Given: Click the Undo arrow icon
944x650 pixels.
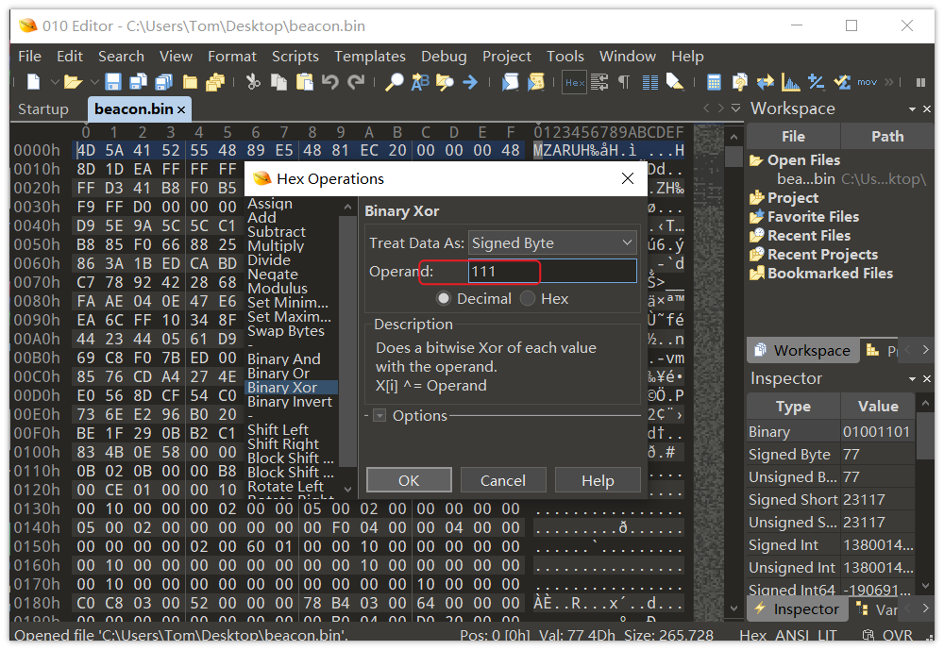Looking at the screenshot, I should (x=329, y=82).
